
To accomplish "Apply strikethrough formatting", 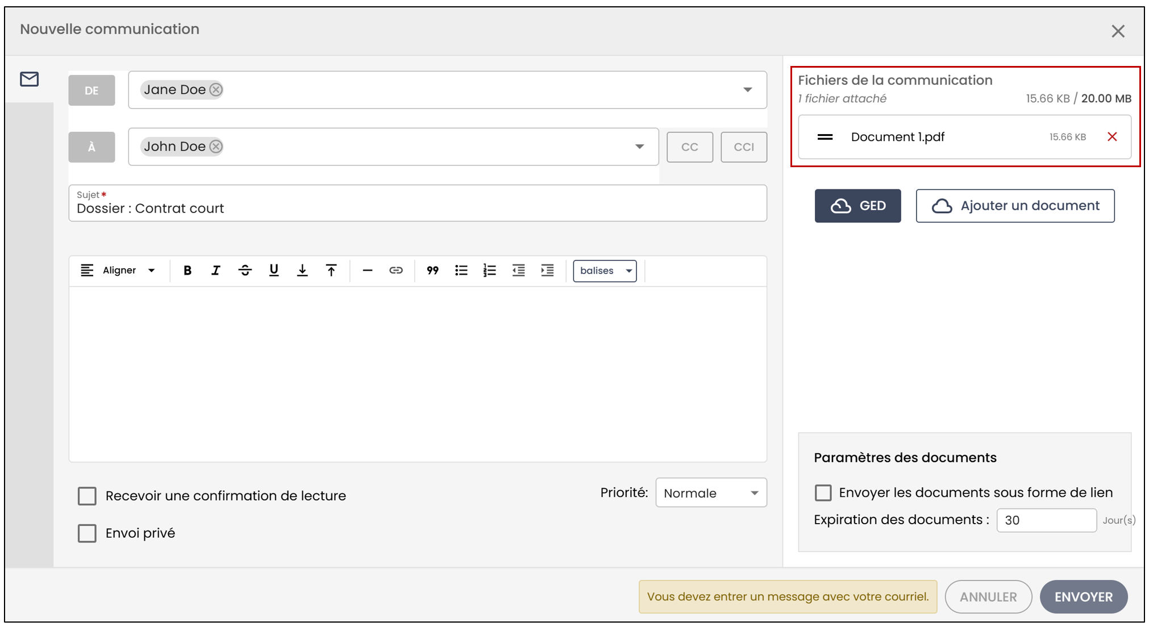I will point(245,271).
